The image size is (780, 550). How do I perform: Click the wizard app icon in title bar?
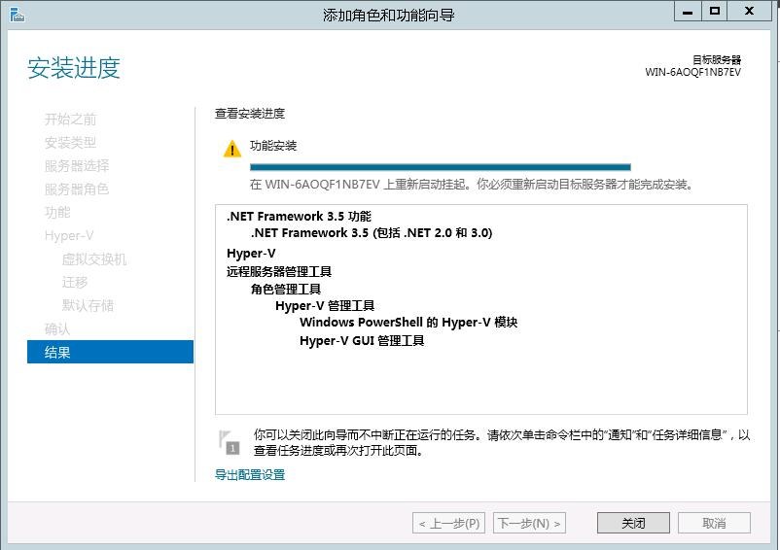pyautogui.click(x=17, y=15)
